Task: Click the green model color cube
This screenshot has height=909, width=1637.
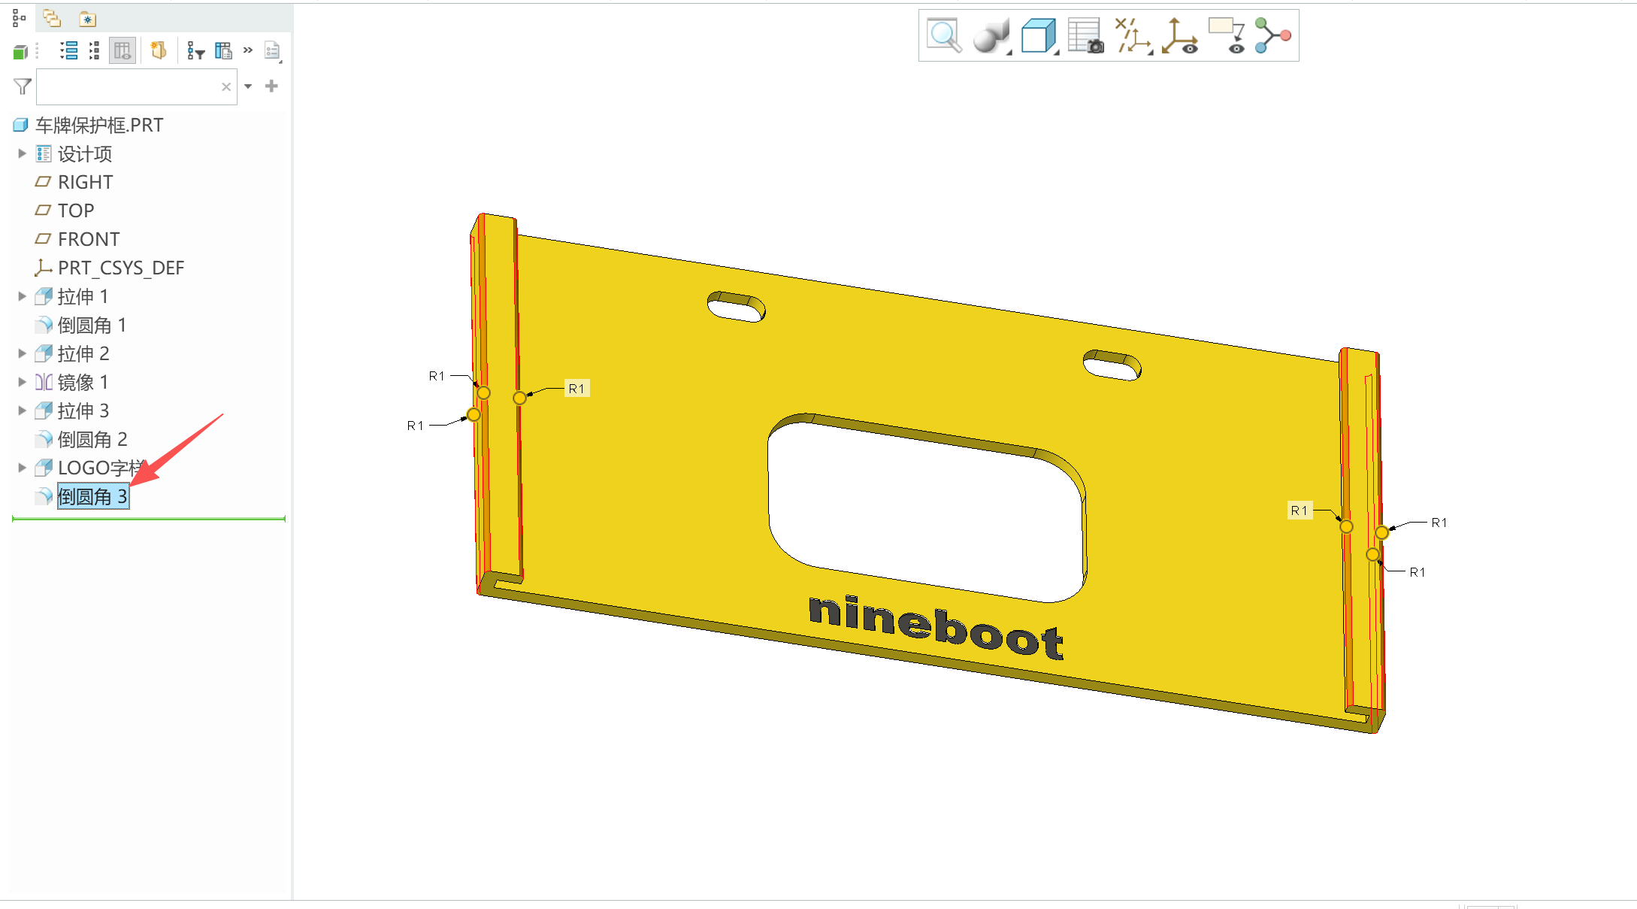Action: click(20, 52)
